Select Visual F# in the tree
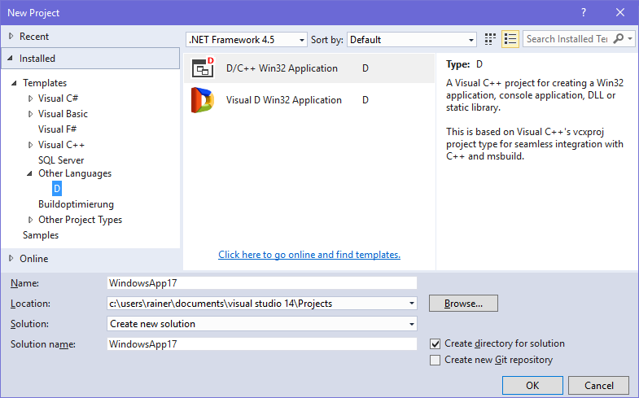 (x=58, y=129)
